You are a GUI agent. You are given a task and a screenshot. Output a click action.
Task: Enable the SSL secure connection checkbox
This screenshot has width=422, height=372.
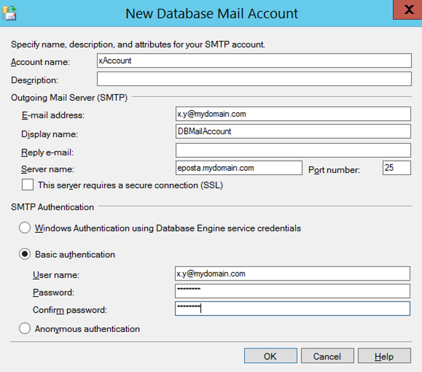(28, 185)
